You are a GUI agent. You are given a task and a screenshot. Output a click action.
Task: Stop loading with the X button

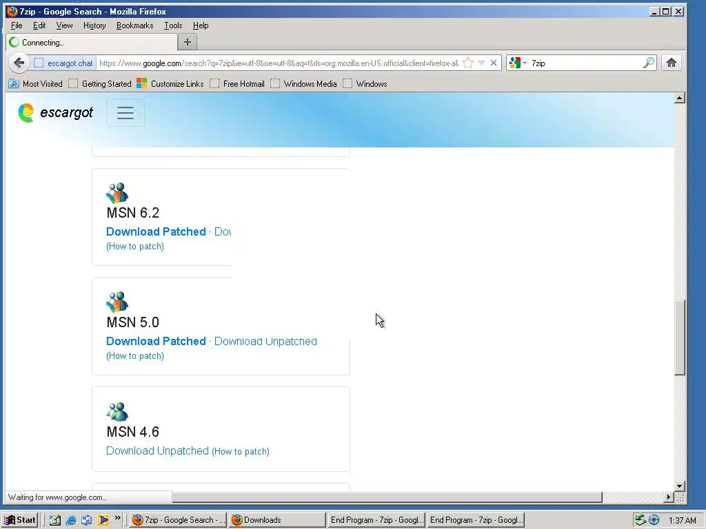(x=494, y=63)
